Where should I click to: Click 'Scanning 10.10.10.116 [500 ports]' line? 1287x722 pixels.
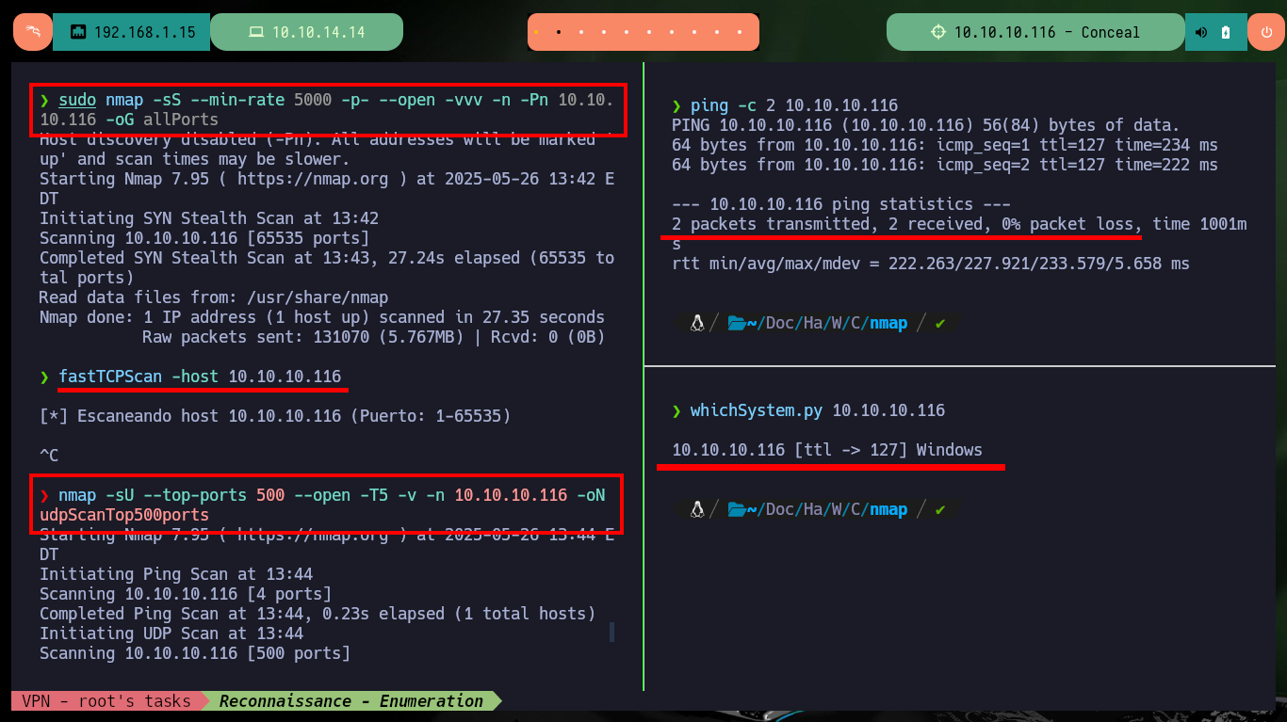tap(195, 653)
